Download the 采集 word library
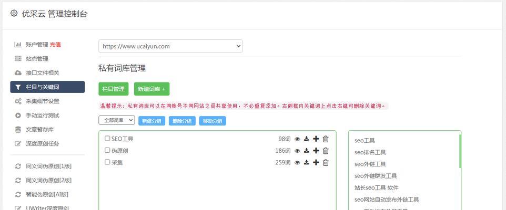Viewport: 506px width, 210px height. 307,162
